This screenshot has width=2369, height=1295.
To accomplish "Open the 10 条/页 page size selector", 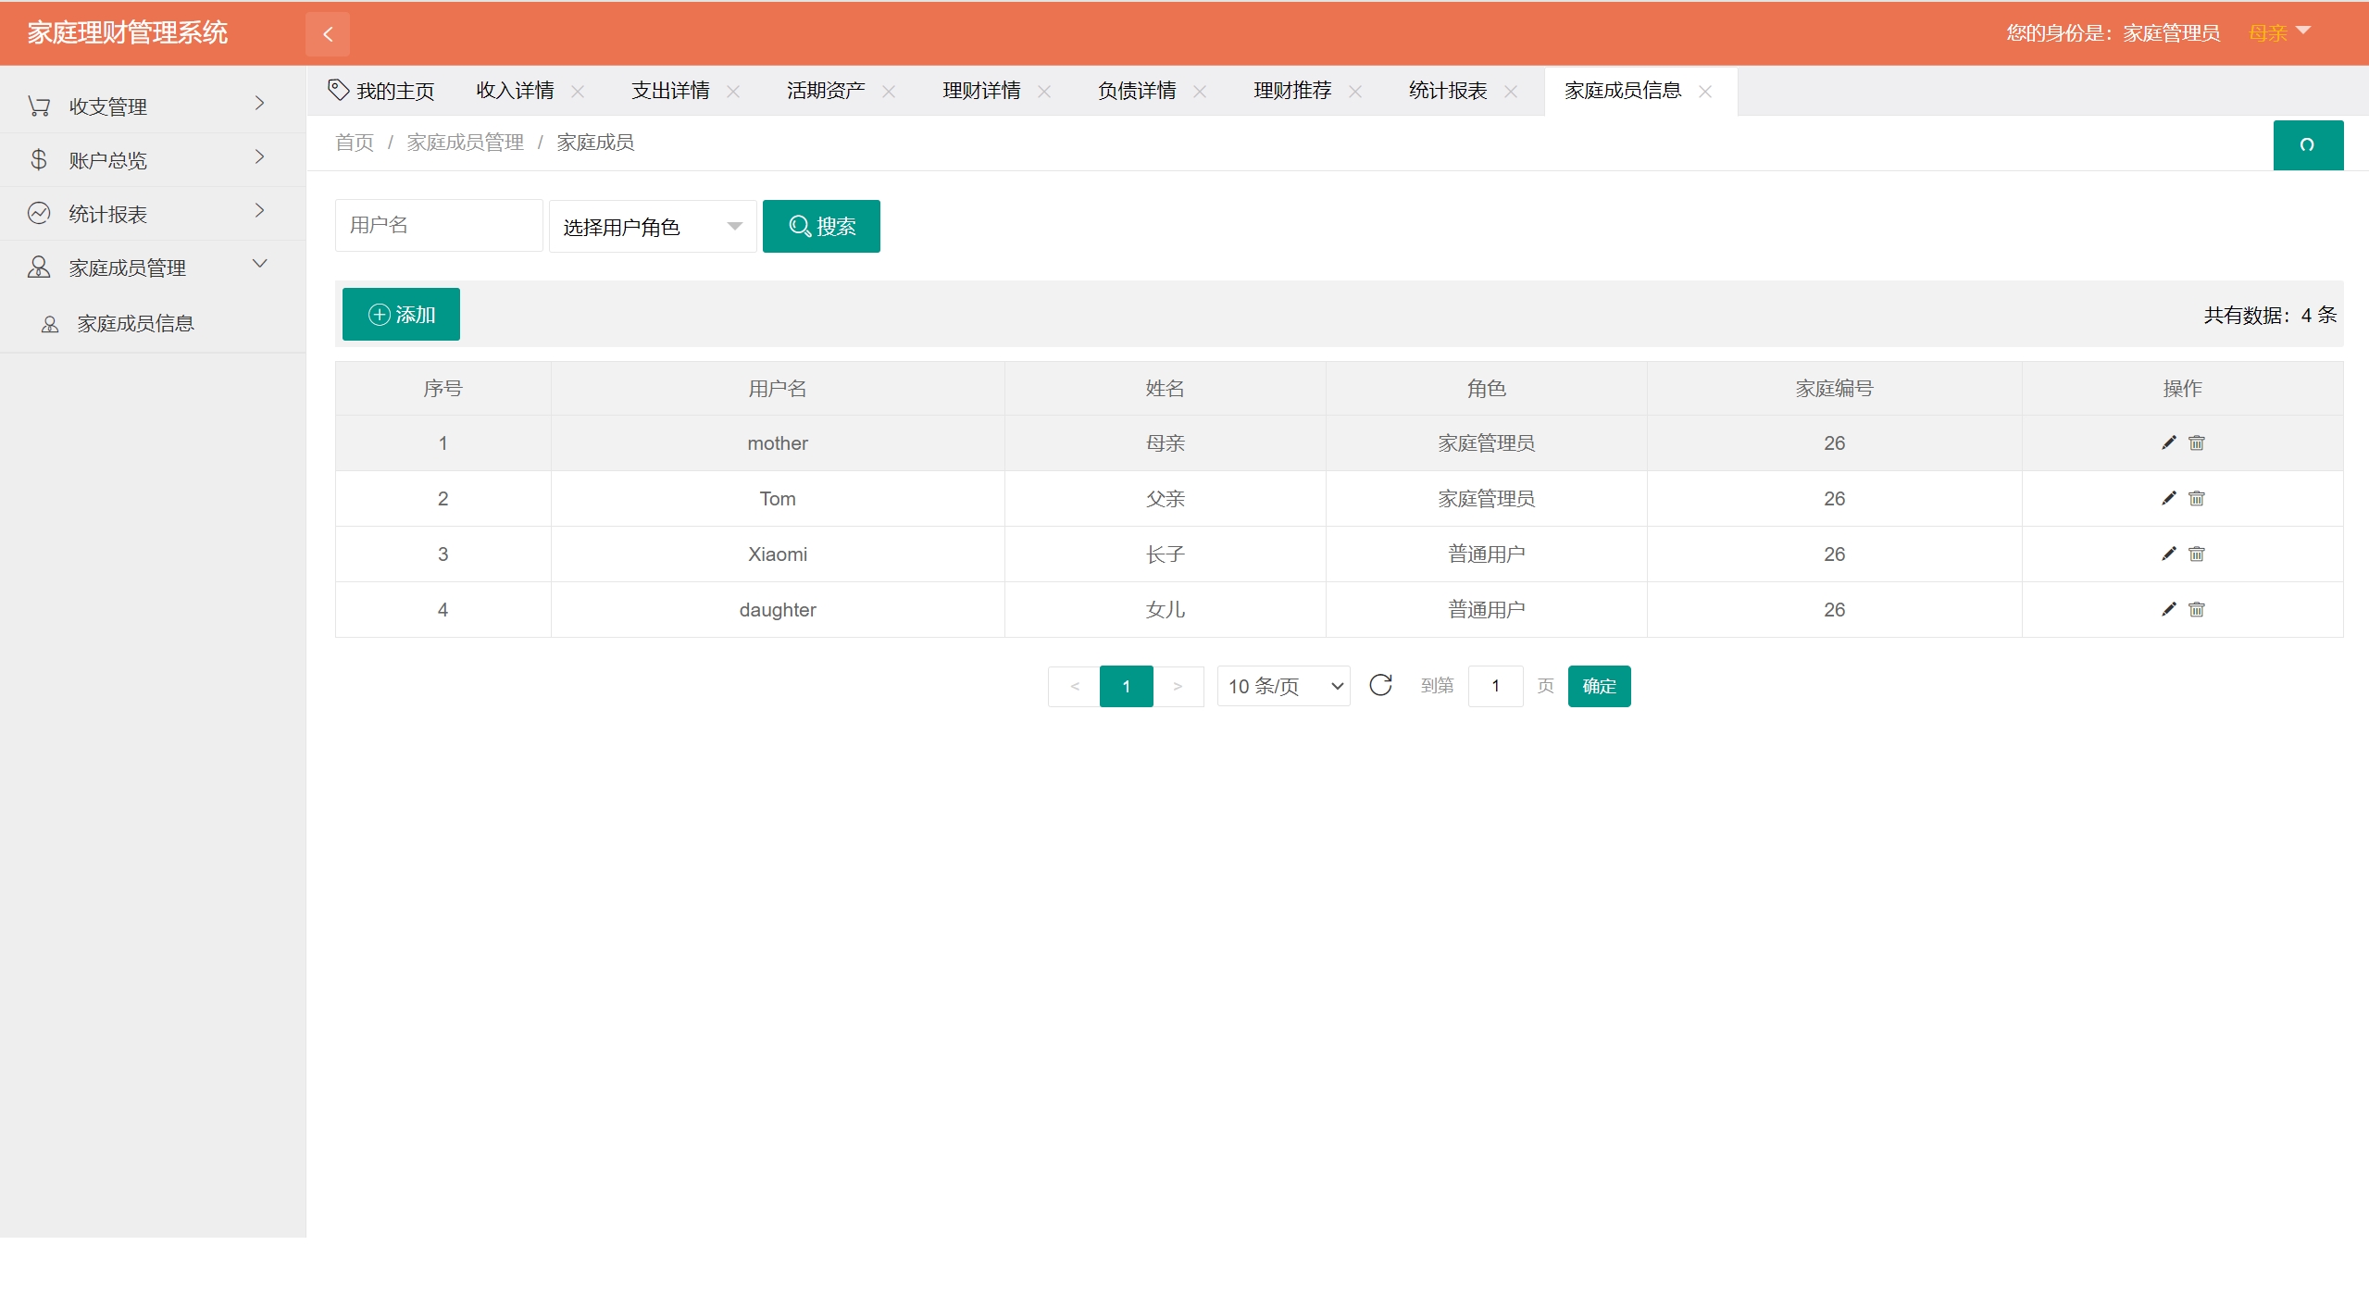I will (x=1283, y=686).
